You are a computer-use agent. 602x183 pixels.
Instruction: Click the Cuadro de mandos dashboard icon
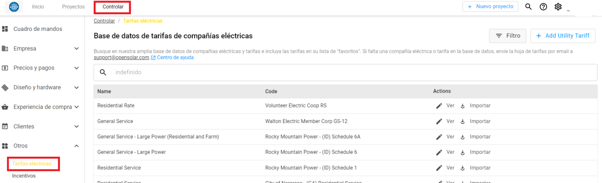[5, 29]
